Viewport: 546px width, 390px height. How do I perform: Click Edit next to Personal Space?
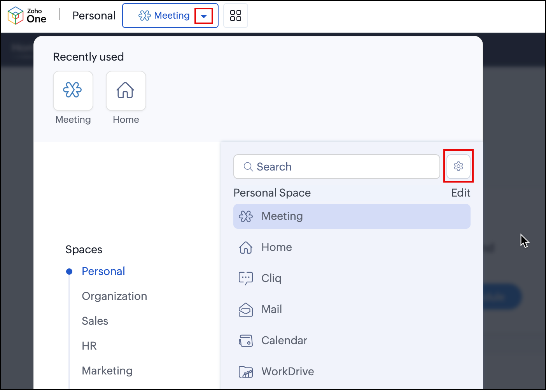click(x=460, y=193)
